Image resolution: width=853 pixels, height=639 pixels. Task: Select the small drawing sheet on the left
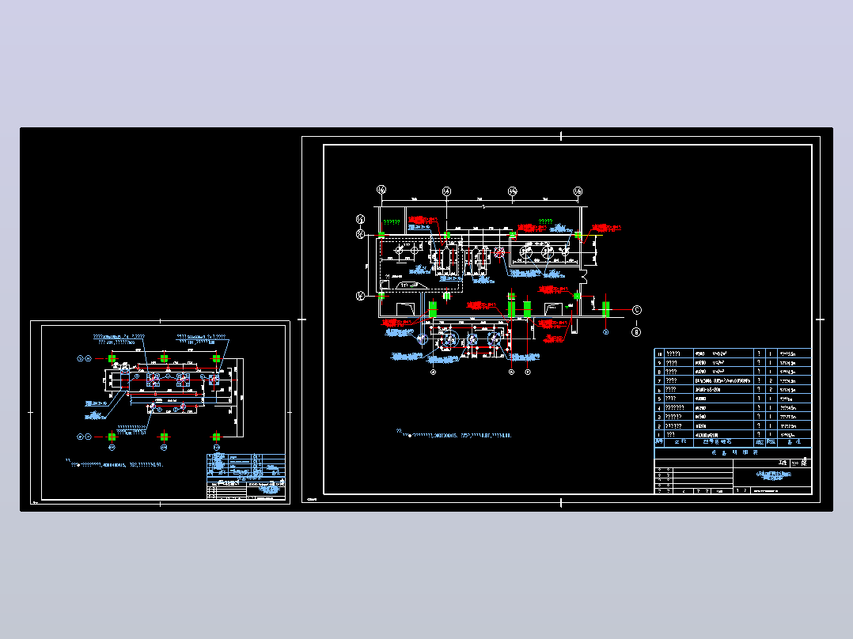point(160,412)
